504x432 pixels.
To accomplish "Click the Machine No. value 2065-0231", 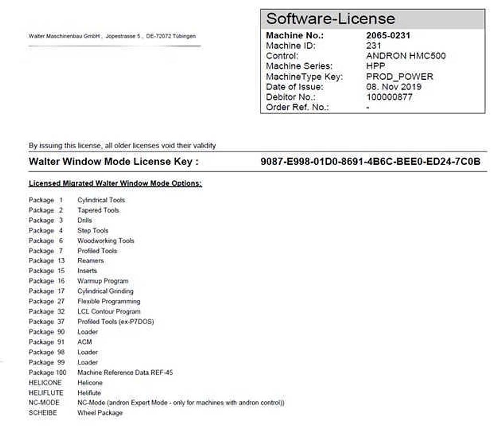I will (x=388, y=36).
